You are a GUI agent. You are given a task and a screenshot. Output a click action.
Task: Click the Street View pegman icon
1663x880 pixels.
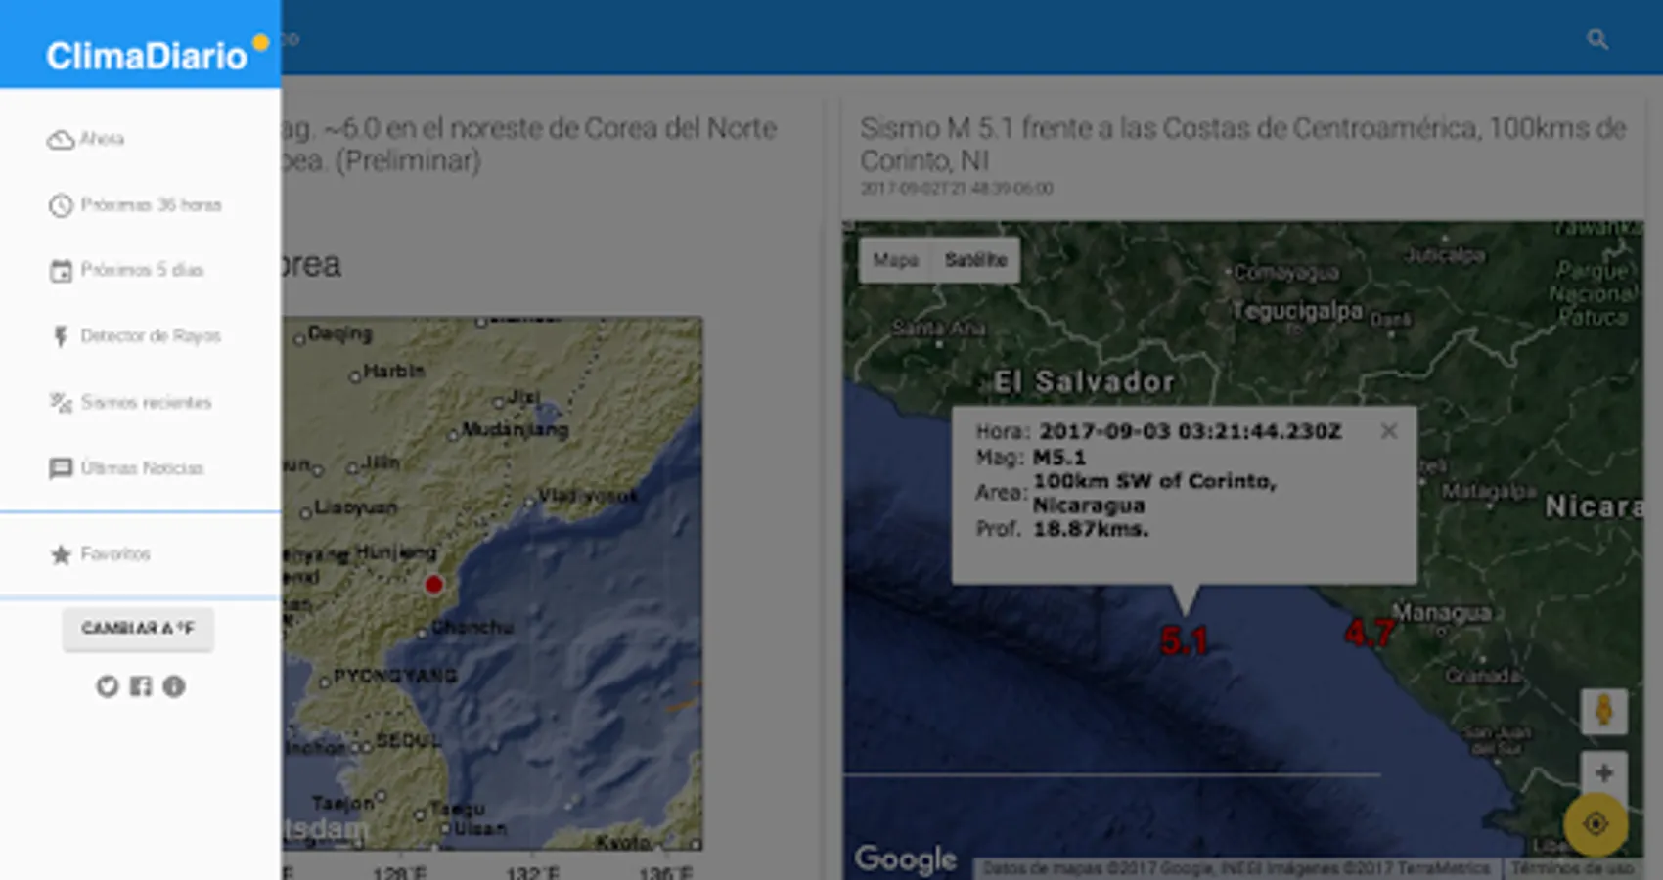tap(1604, 711)
